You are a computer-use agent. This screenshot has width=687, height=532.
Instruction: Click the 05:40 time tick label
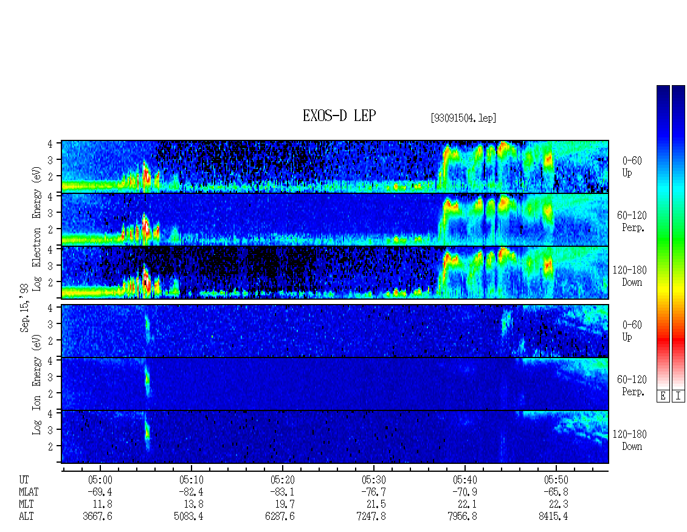point(465,480)
